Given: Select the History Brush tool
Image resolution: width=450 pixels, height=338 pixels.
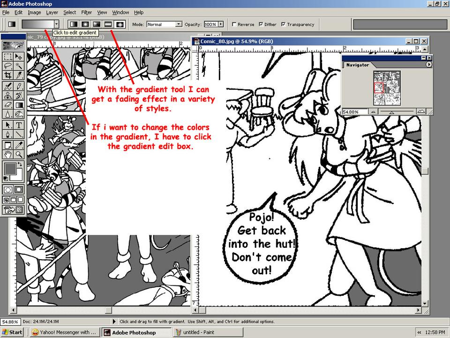Looking at the screenshot, I should tap(19, 95).
